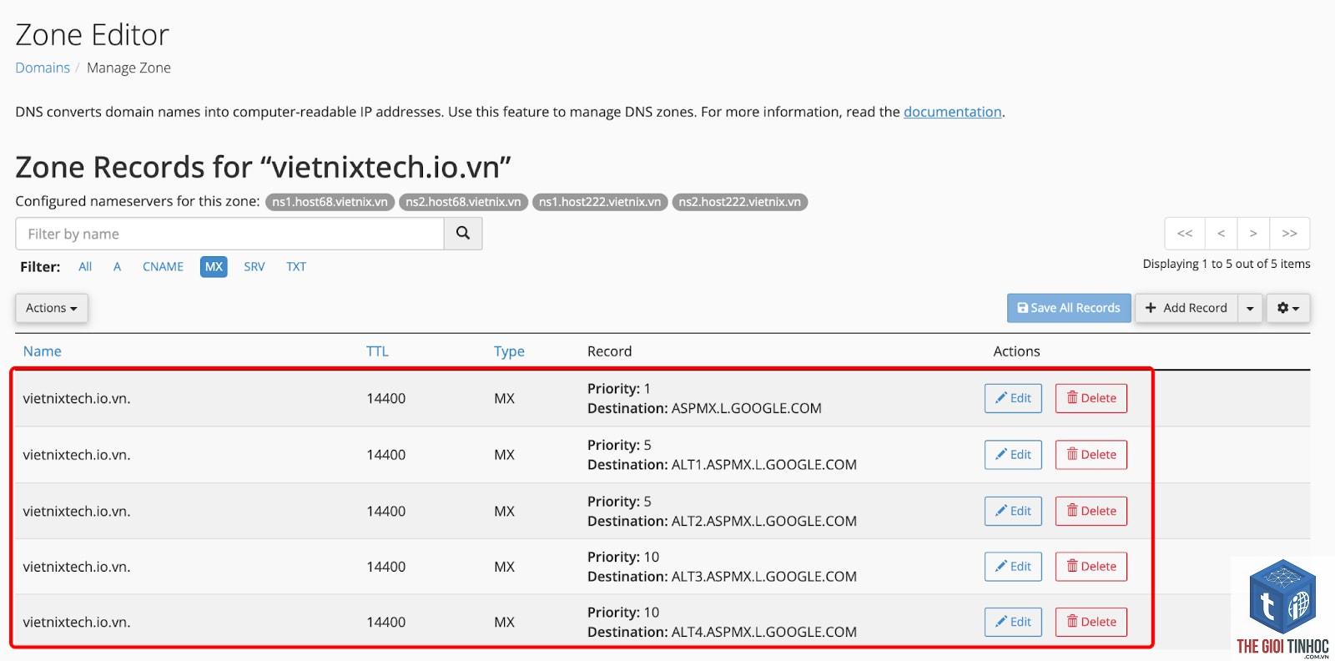Delete the ALT4.ASPMX.L.GOOGLE.COM record
The image size is (1335, 661).
point(1091,622)
